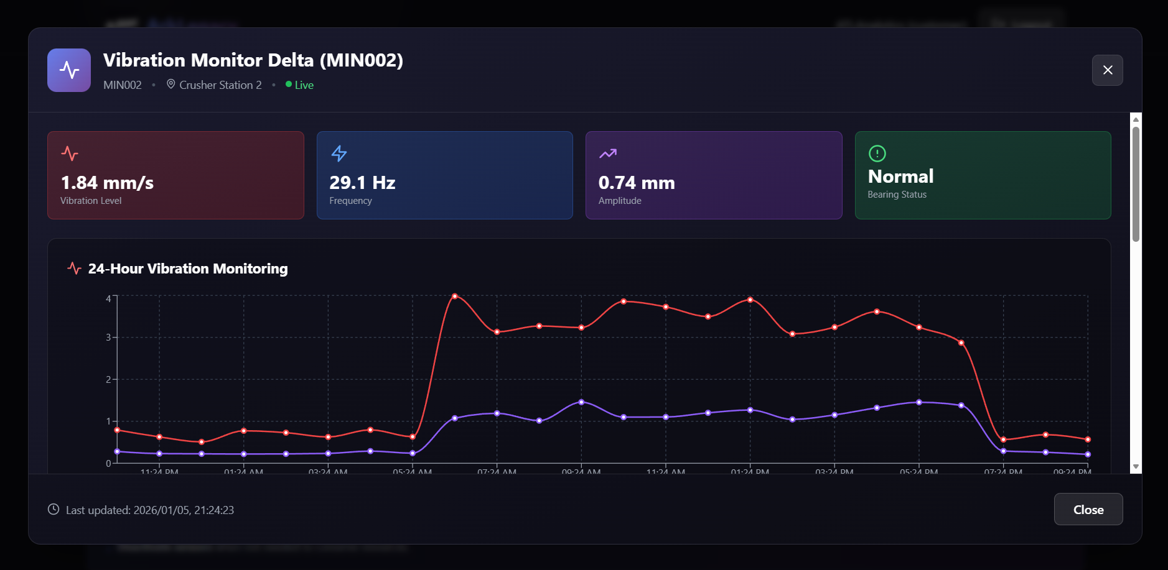Click the trending-up arrow icon on Amplitude card
Image resolution: width=1168 pixels, height=570 pixels.
(608, 152)
